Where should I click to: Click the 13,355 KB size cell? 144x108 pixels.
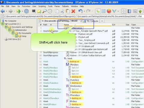(125, 37)
